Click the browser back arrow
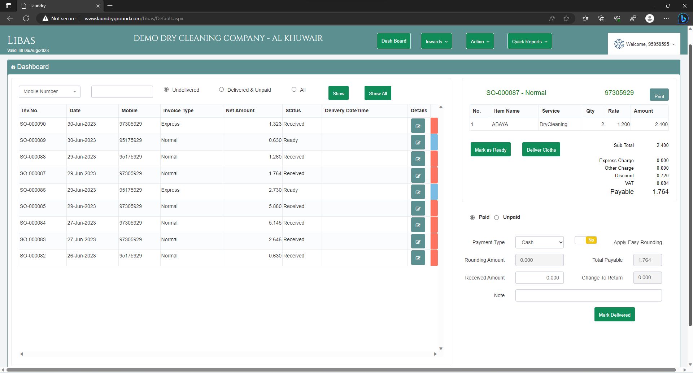 point(10,18)
